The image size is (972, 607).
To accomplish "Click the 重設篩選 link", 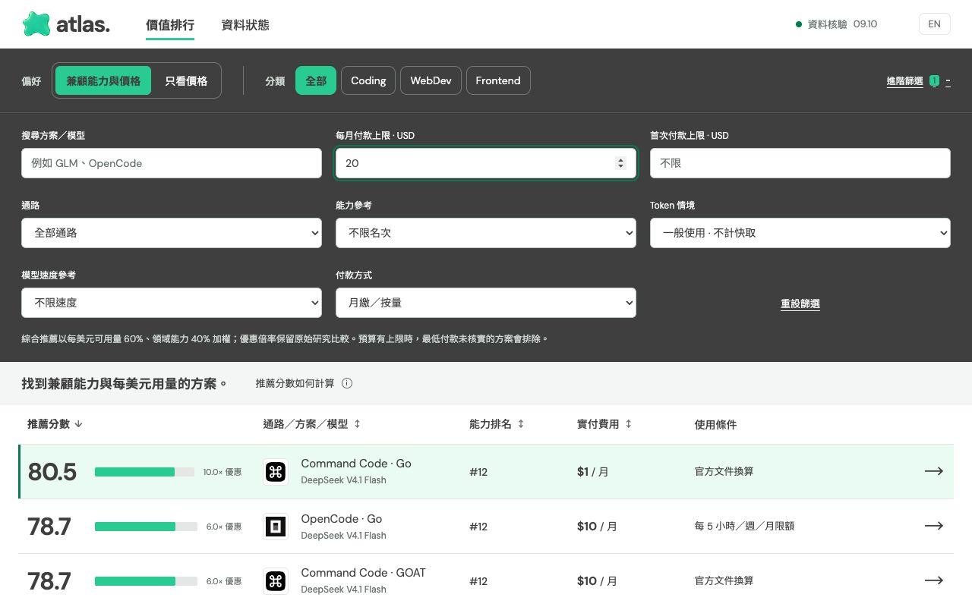I will pos(800,303).
